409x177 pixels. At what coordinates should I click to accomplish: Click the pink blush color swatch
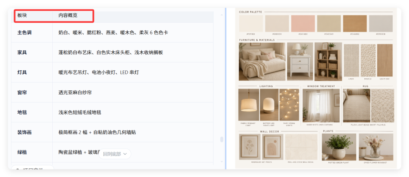303,23
